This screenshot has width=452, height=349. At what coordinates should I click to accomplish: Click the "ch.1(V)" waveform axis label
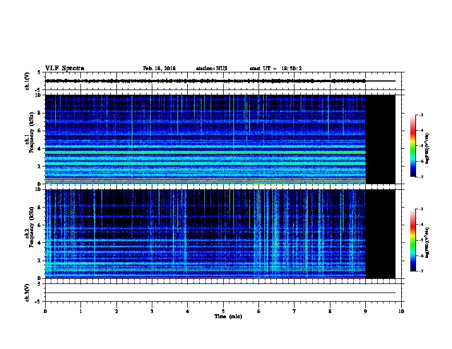point(27,81)
